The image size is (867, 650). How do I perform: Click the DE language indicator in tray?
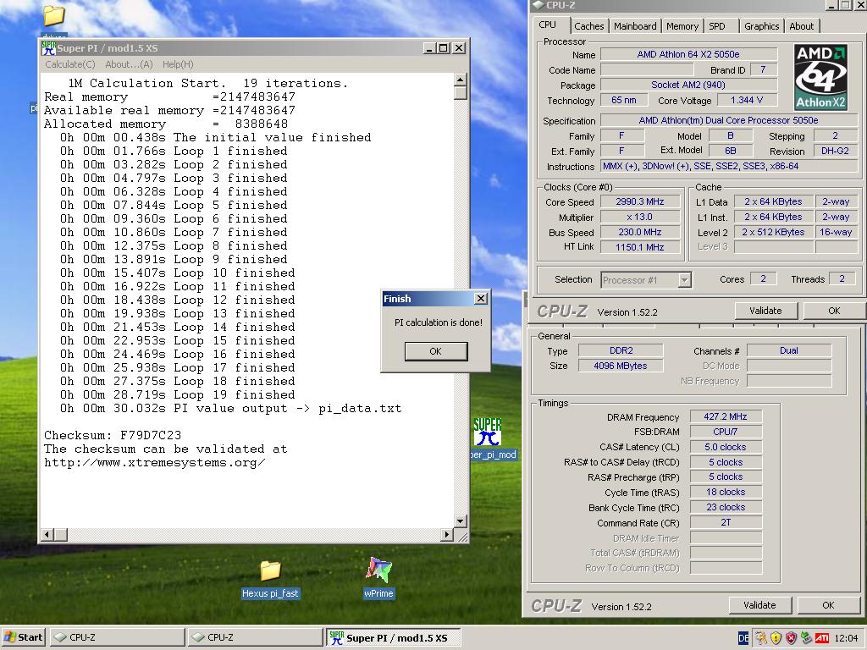[x=743, y=638]
